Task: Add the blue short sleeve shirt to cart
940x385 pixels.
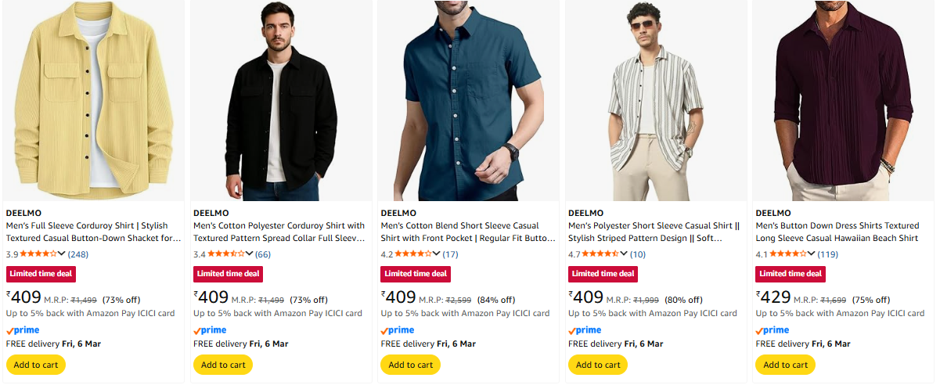Action: pyautogui.click(x=411, y=365)
